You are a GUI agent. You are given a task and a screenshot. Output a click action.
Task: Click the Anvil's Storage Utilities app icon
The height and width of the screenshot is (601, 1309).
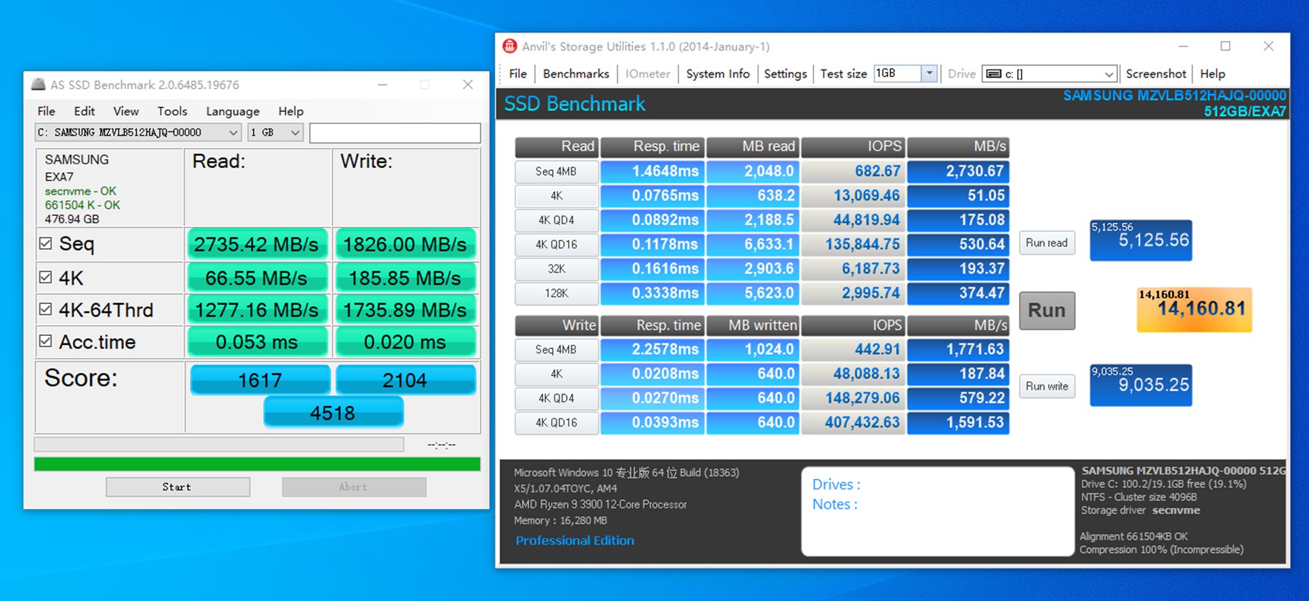click(x=509, y=46)
